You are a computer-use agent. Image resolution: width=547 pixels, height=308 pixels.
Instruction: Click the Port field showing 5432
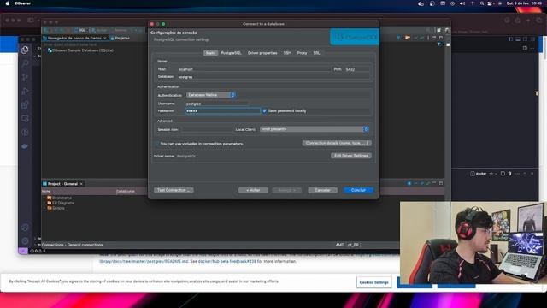pyautogui.click(x=357, y=69)
